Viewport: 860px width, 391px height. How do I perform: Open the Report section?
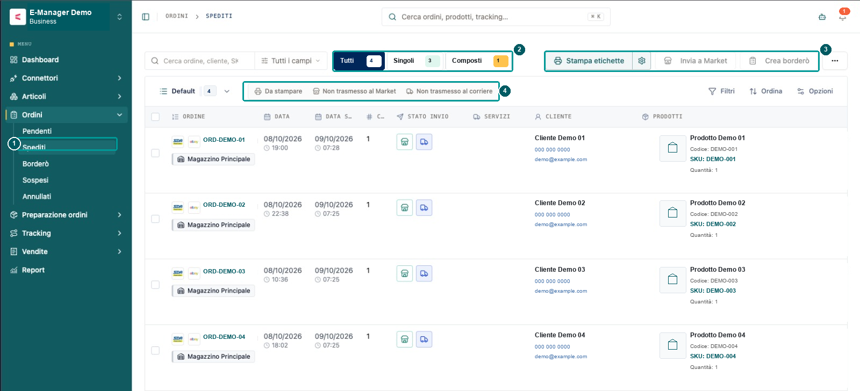67,270
